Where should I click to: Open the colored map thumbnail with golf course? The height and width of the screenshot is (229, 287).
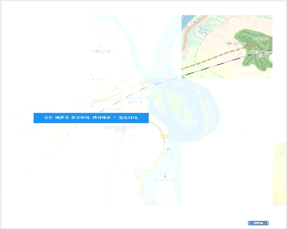pyautogui.click(x=227, y=47)
